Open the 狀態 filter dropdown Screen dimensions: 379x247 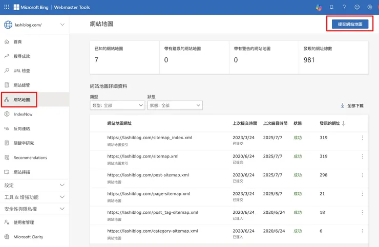(x=175, y=105)
